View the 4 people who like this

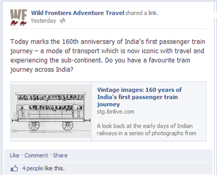point(32,168)
